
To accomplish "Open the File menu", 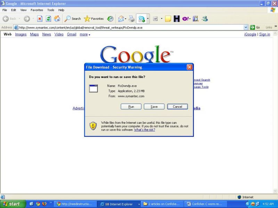I will click(x=5, y=10).
